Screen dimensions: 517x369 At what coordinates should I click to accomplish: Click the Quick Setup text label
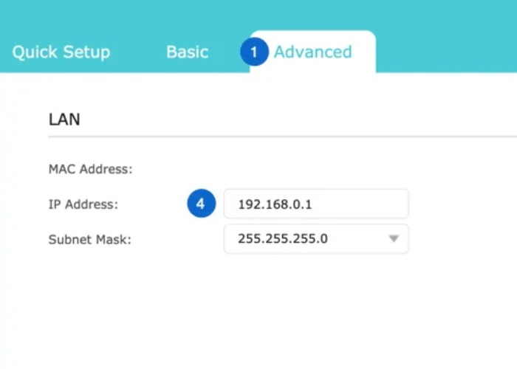pos(61,52)
